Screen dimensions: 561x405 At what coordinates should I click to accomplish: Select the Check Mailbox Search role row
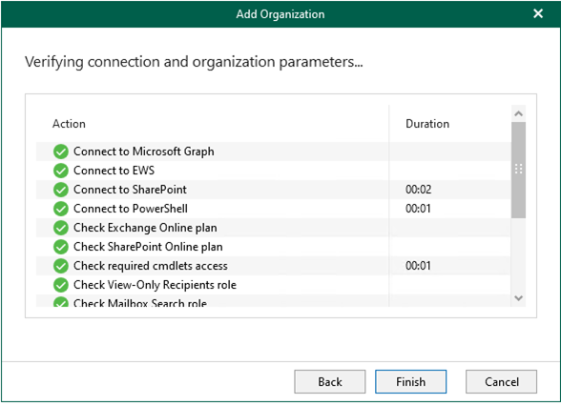pos(273,301)
